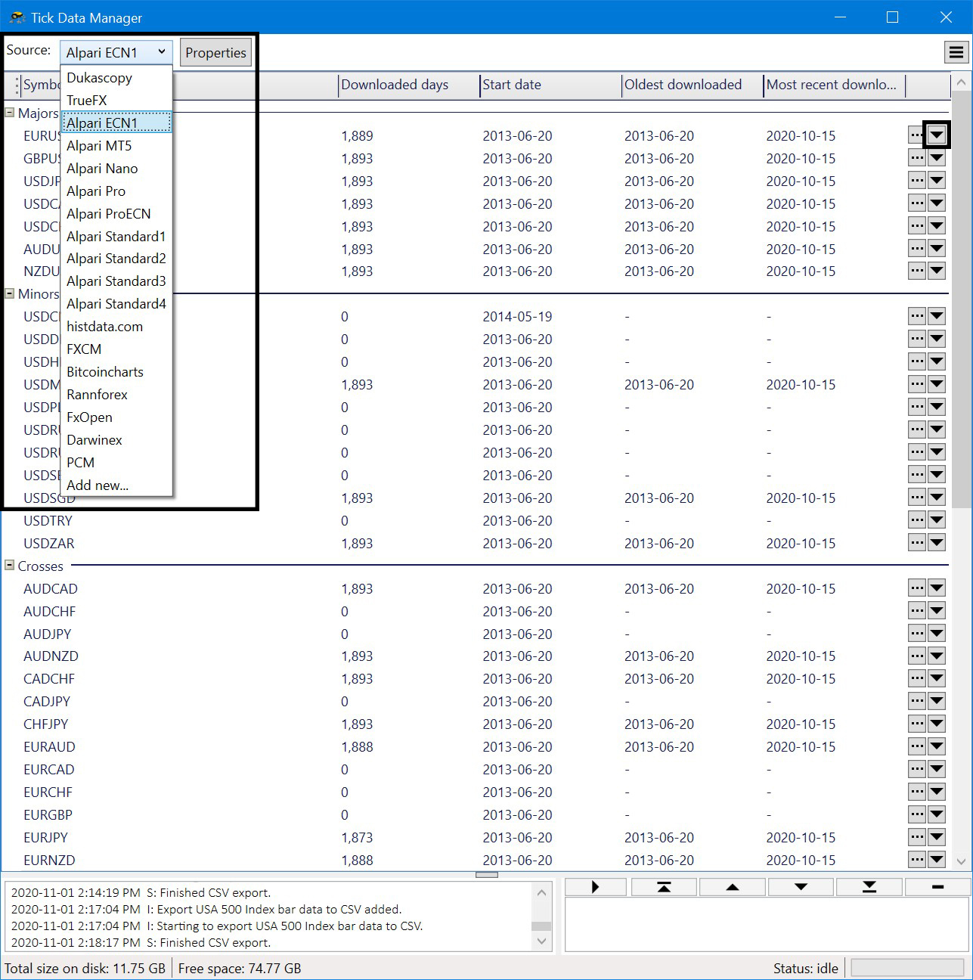The height and width of the screenshot is (980, 973).
Task: Click the ellipsis button on the EURJPY row
Action: tap(917, 837)
